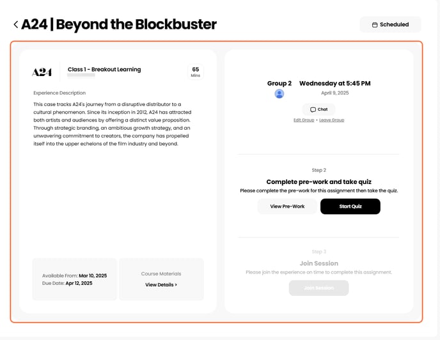Viewport: 440px width, 340px height.
Task: Select the Group 2 label
Action: tap(279, 83)
